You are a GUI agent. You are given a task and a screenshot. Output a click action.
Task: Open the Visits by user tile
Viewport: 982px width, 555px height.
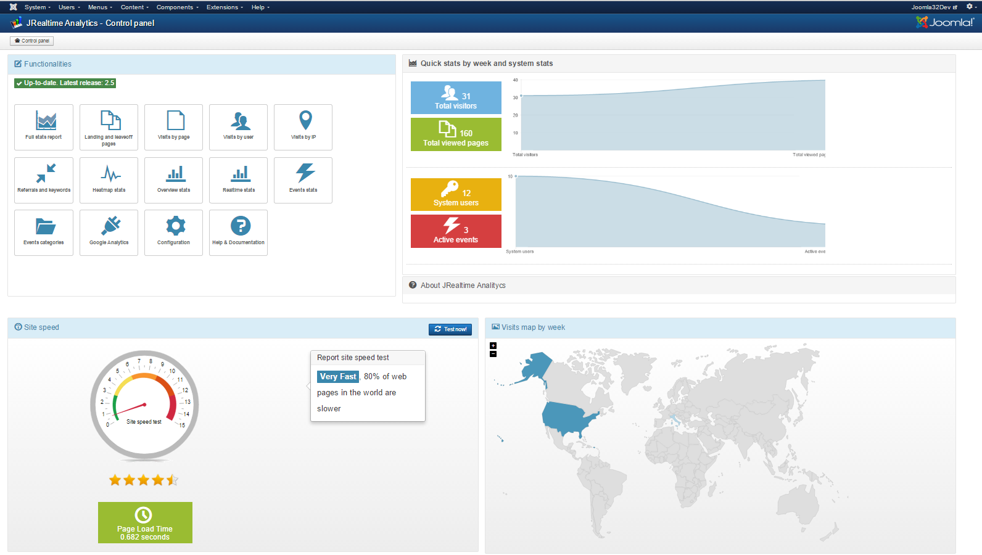click(x=238, y=127)
